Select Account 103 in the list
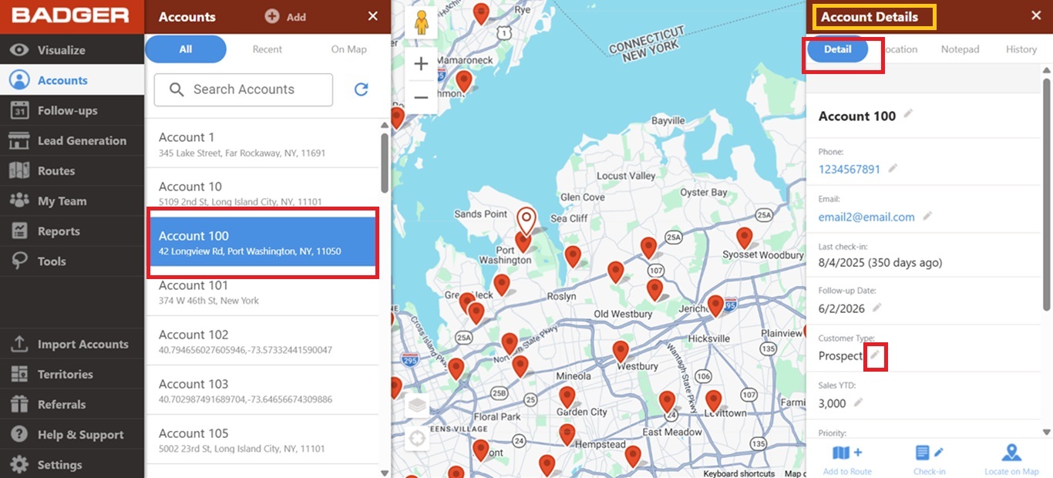This screenshot has height=478, width=1053. pyautogui.click(x=262, y=390)
